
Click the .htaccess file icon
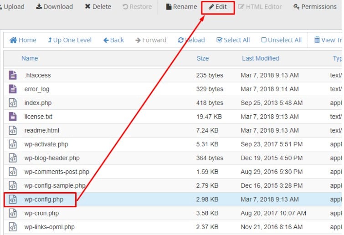13,75
